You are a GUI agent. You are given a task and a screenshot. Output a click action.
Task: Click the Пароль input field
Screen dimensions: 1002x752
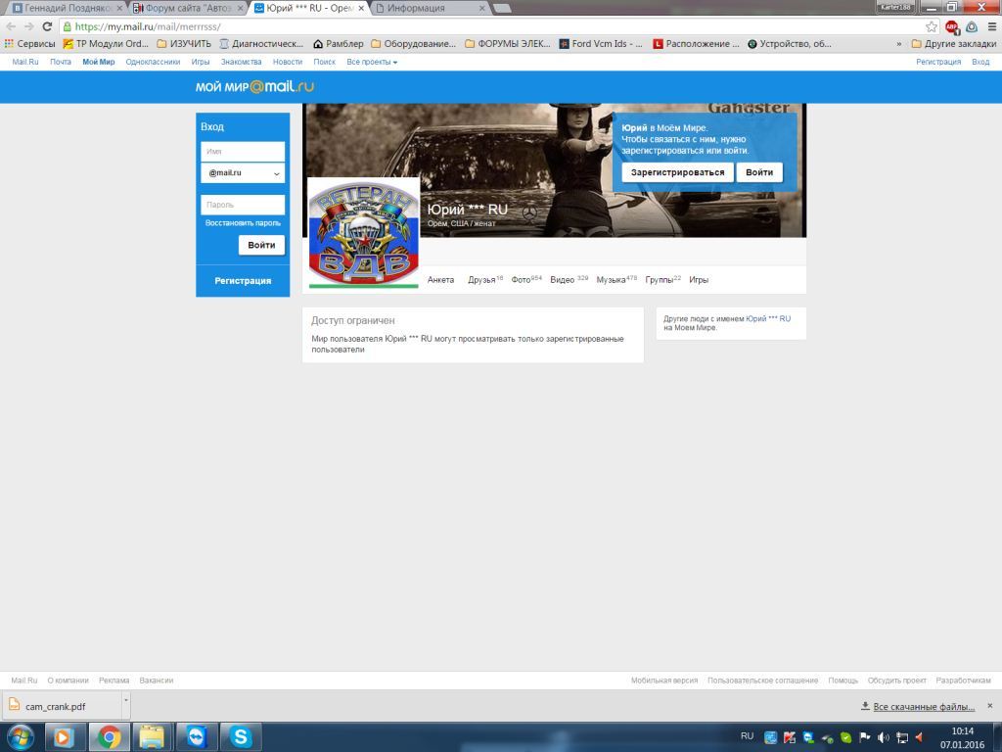point(243,205)
